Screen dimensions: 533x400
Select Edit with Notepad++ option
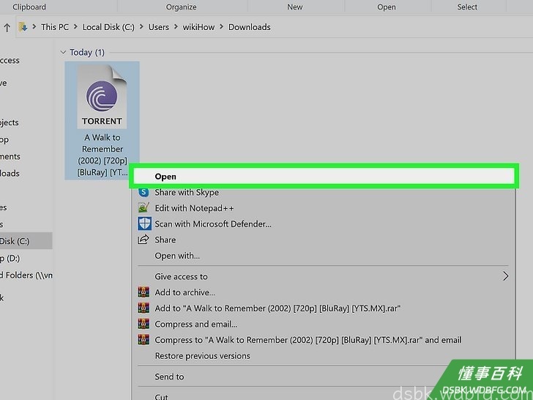click(x=194, y=208)
